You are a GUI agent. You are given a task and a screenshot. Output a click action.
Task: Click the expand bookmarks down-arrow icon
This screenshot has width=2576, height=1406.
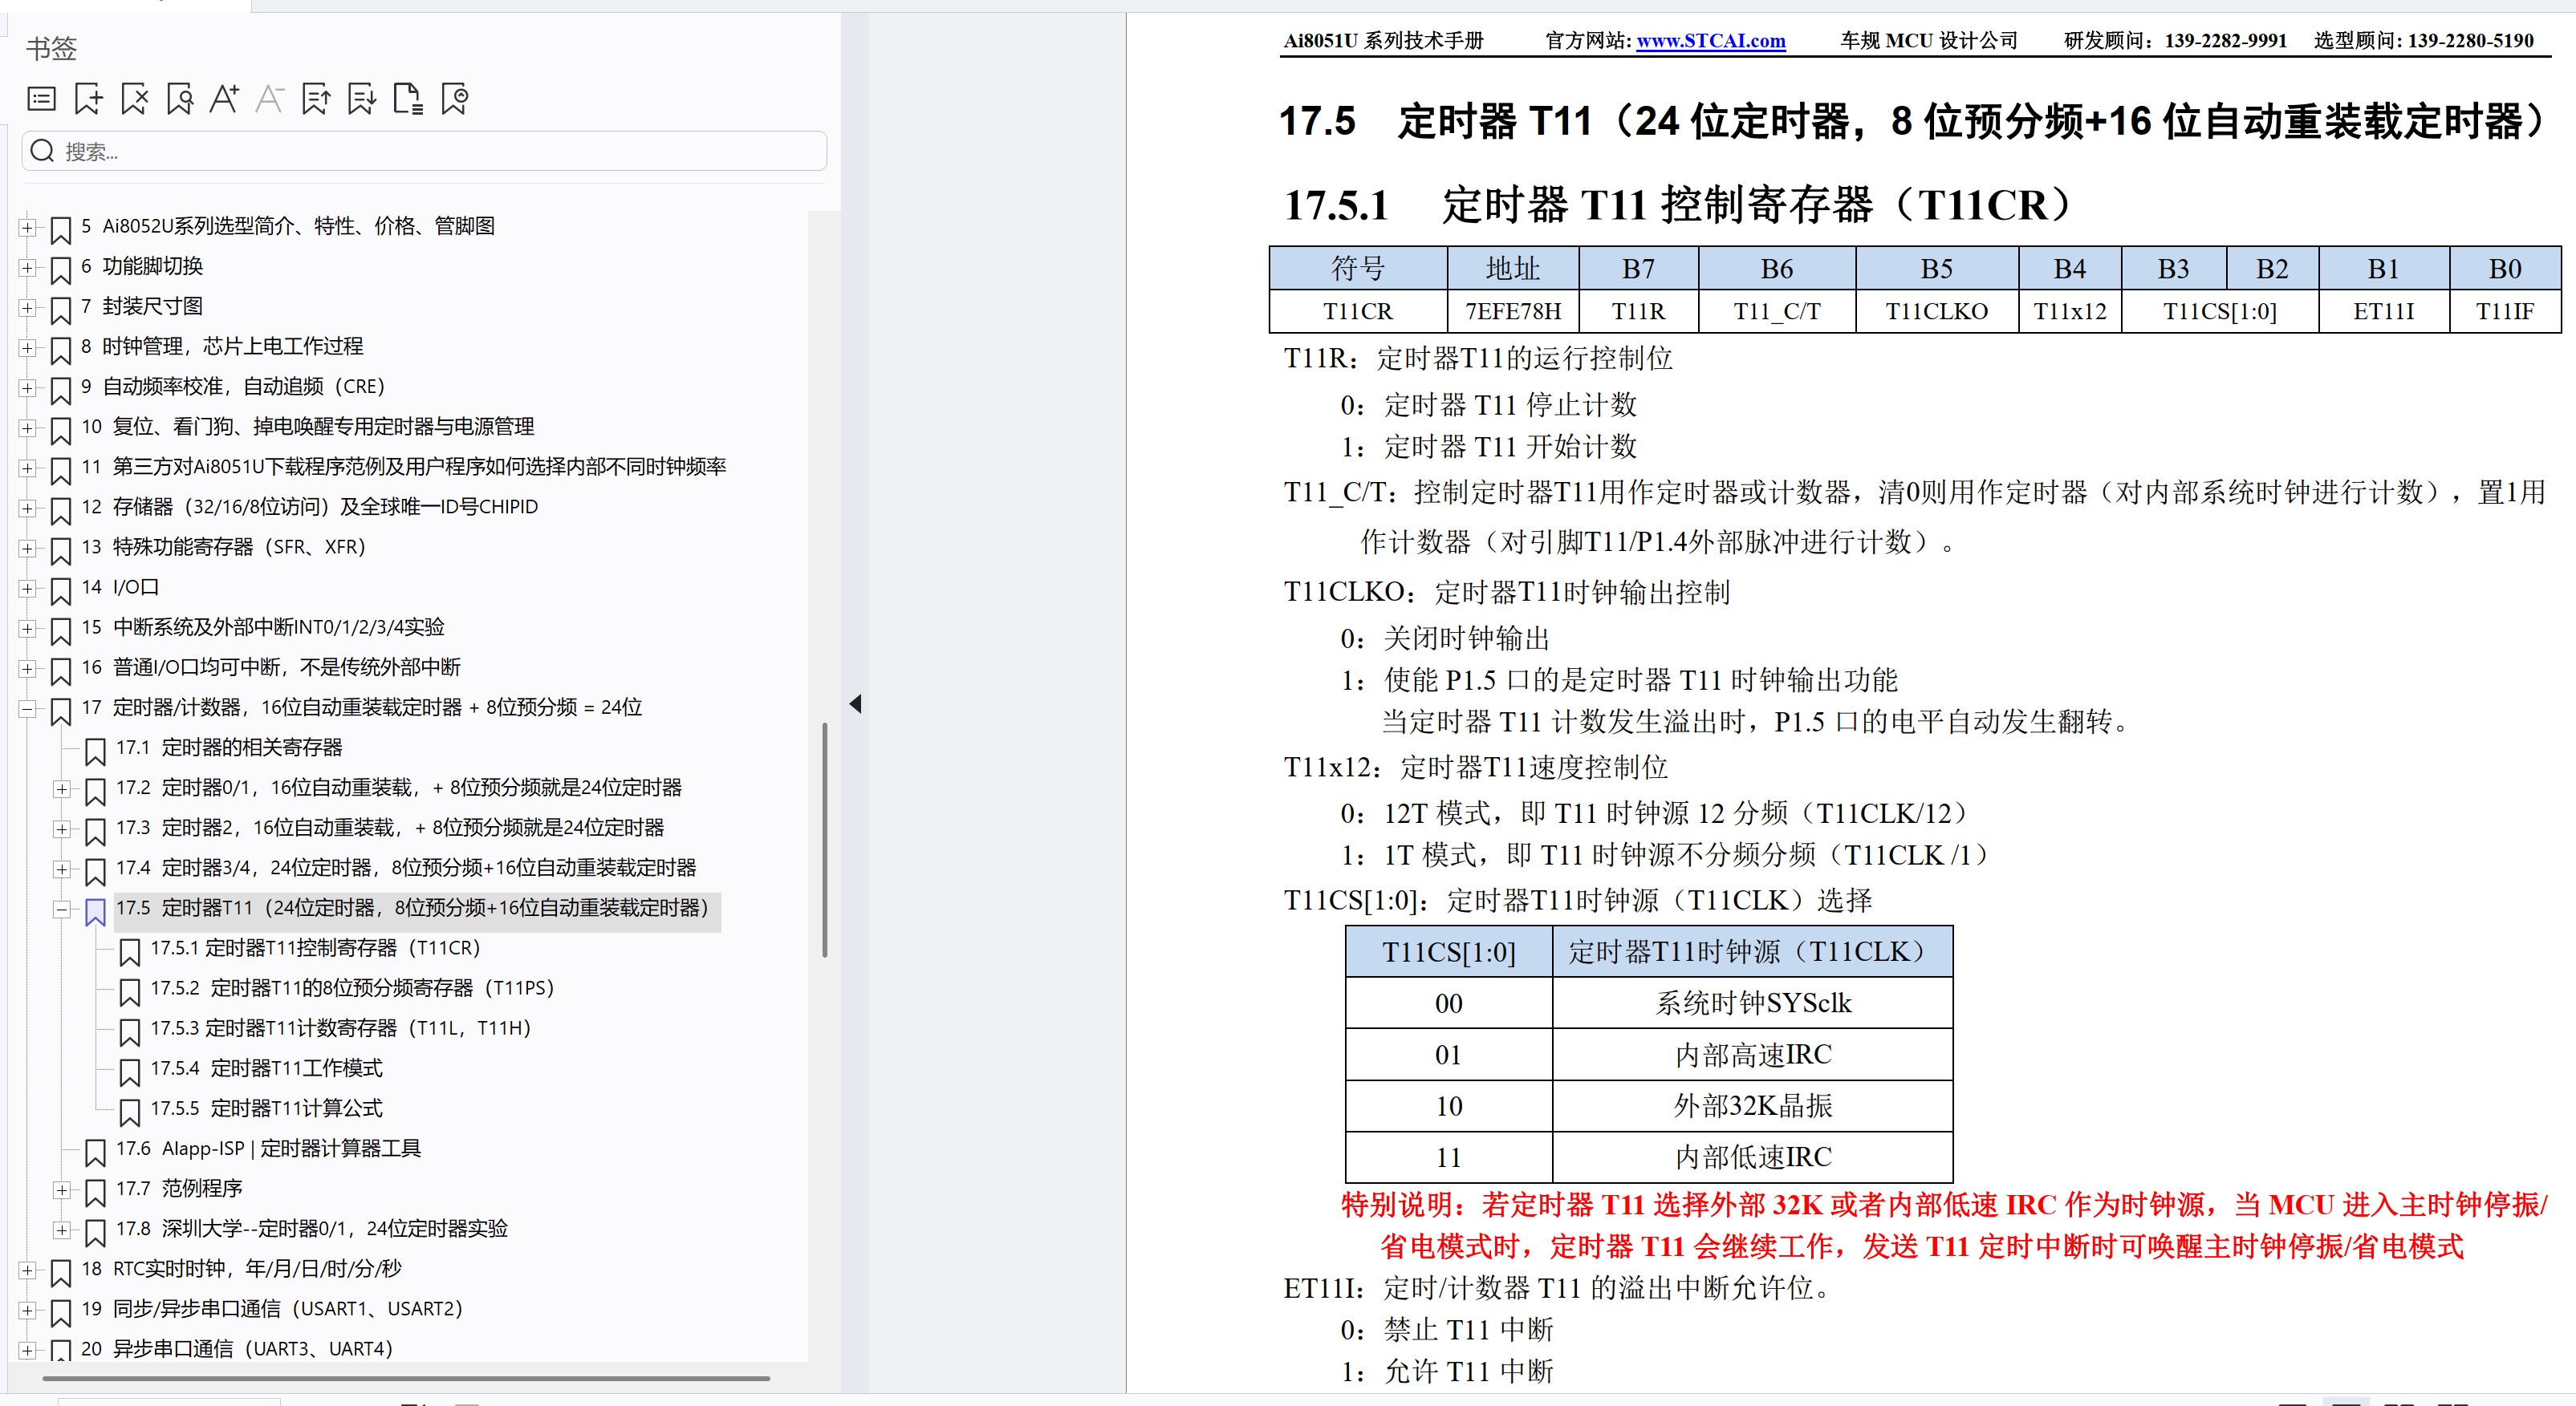[362, 99]
